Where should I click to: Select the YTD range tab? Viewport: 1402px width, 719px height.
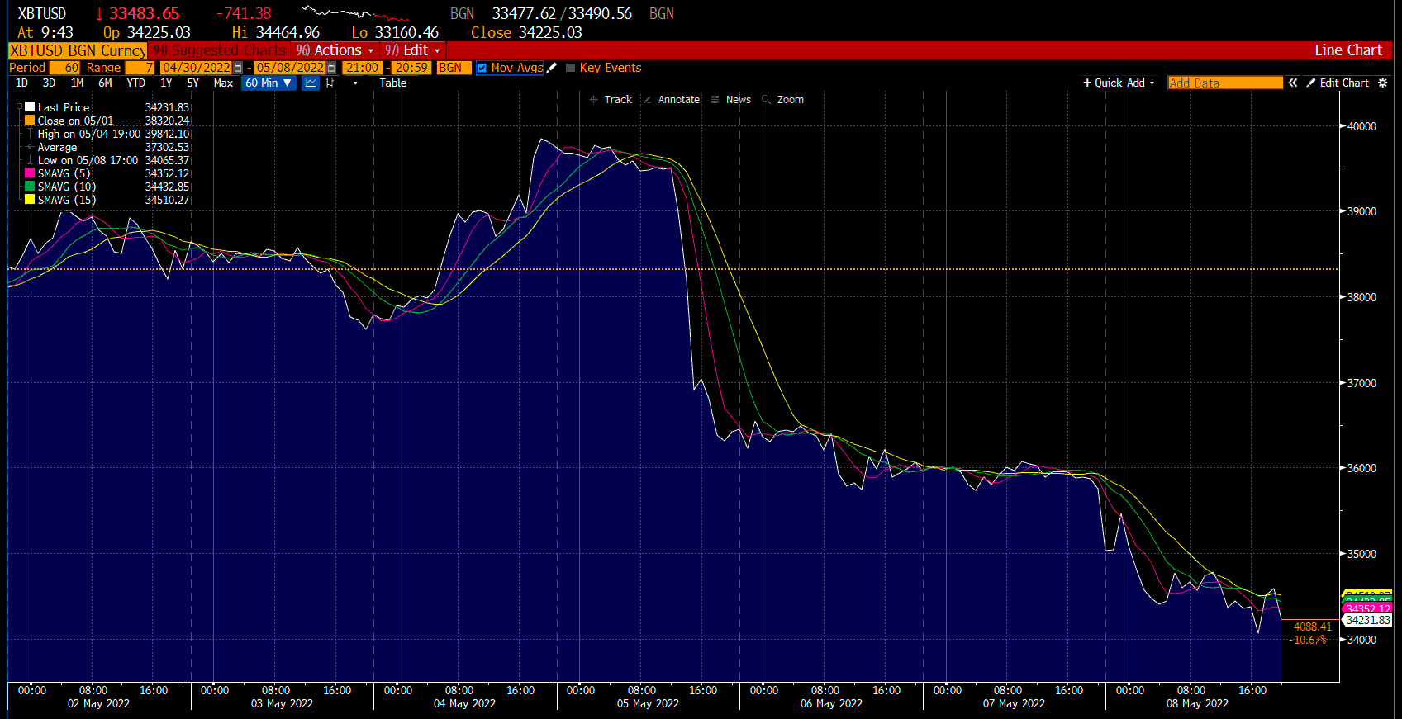point(135,83)
